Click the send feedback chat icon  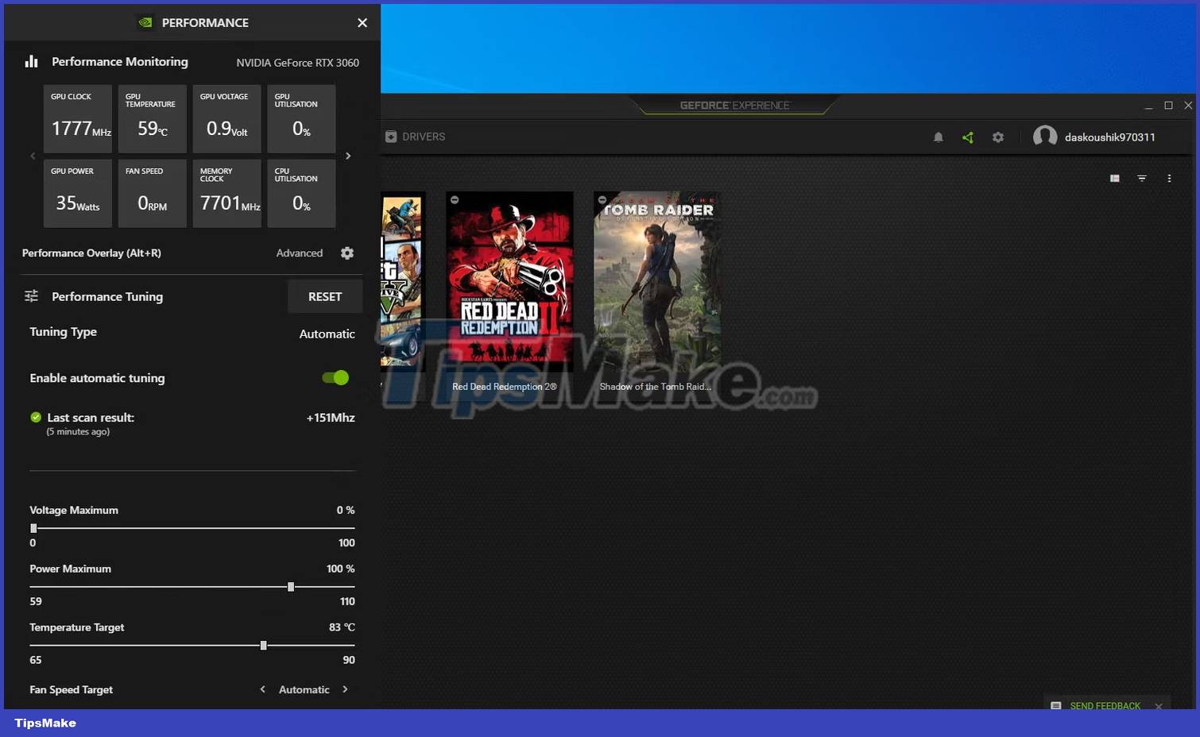1056,706
